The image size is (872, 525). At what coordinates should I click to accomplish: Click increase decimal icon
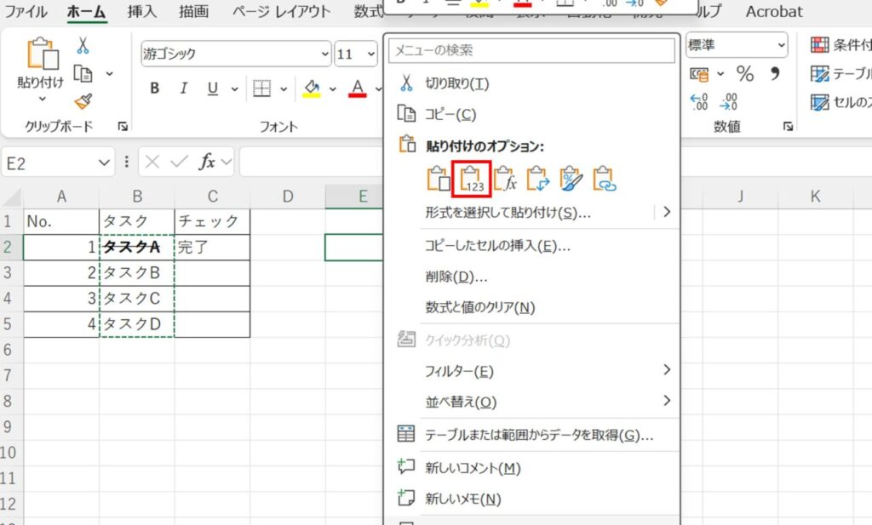point(699,101)
